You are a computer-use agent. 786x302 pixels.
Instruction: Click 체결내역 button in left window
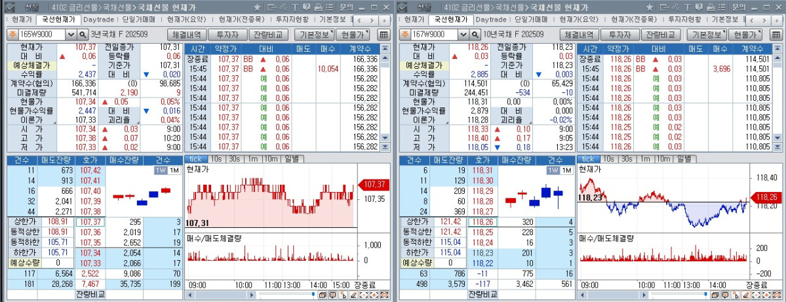(x=186, y=35)
